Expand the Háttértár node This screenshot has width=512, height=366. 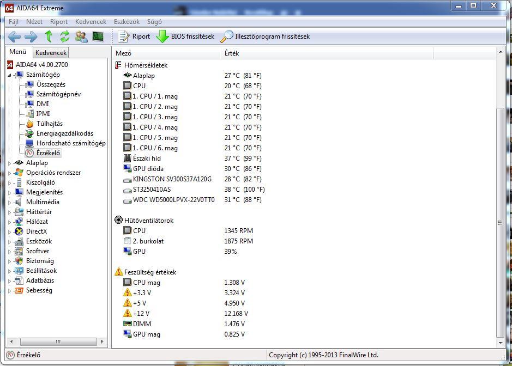point(9,212)
